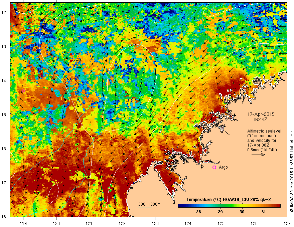
Task: Click the 126 longitude axis label
Action: [x=254, y=223]
